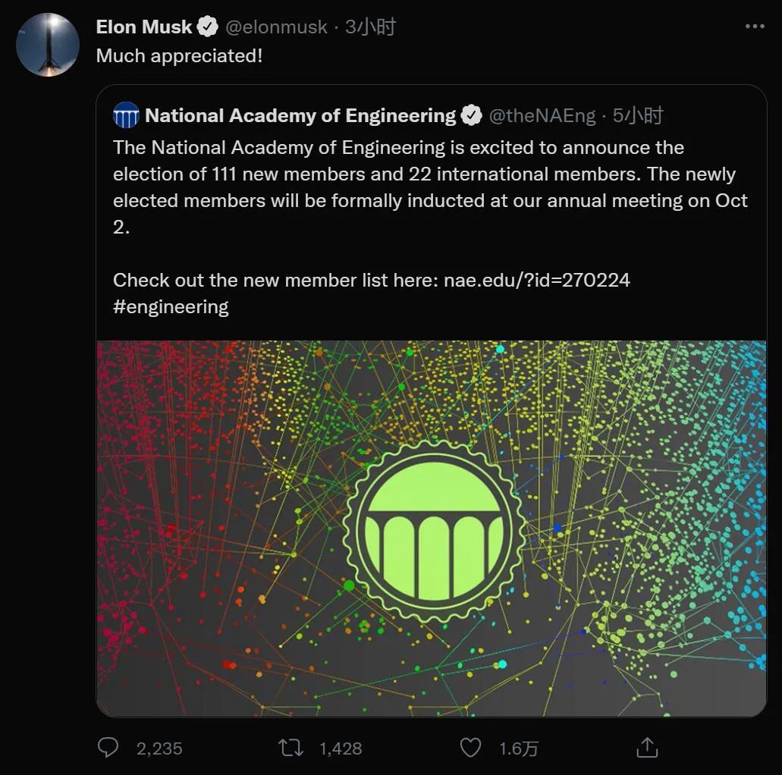This screenshot has height=775, width=782.
Task: Open the Elon Musk display name
Action: coord(144,27)
